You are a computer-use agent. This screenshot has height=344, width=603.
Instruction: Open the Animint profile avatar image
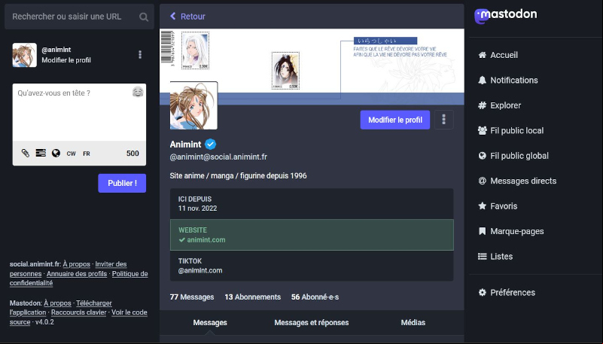(193, 105)
